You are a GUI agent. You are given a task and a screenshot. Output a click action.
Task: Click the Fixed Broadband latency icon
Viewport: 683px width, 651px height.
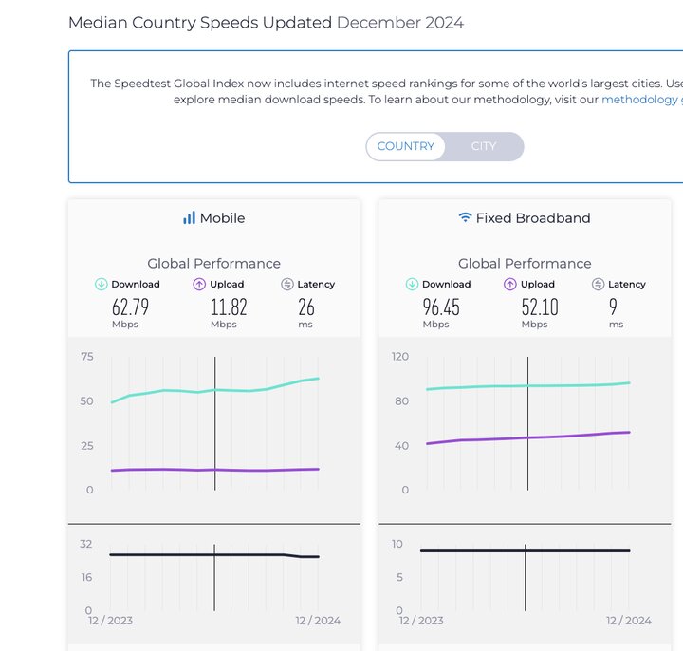(x=599, y=284)
